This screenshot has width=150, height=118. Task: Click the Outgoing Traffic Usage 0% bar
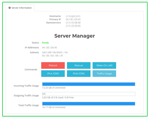point(89,94)
